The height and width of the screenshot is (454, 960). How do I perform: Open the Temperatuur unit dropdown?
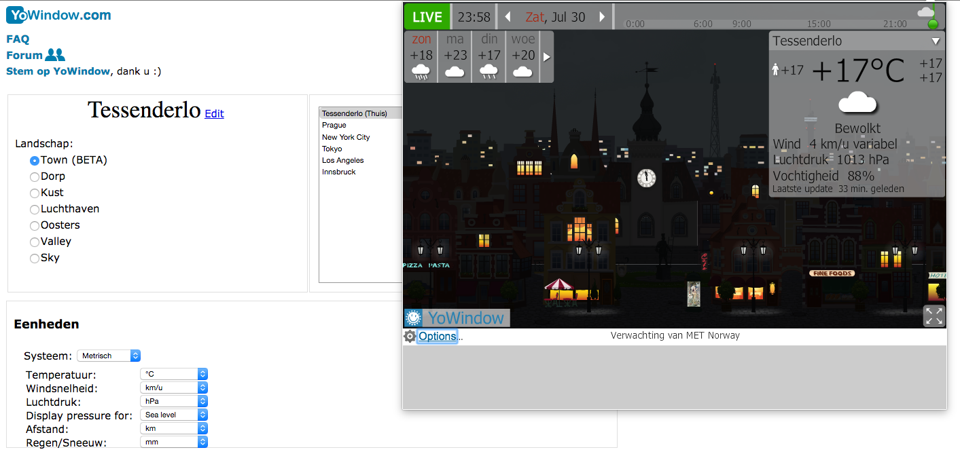173,374
